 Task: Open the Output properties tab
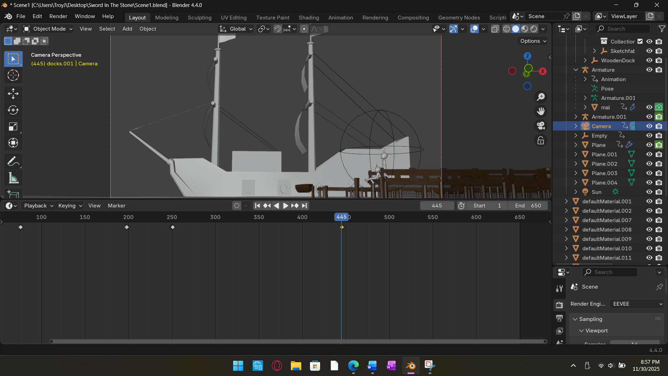(559, 318)
